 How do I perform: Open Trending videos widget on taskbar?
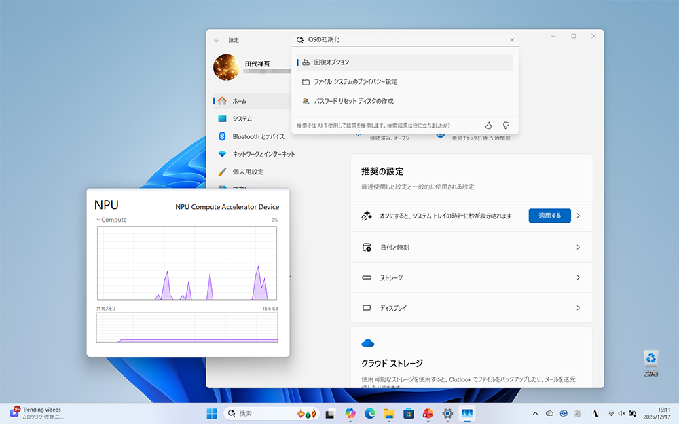tap(36, 413)
